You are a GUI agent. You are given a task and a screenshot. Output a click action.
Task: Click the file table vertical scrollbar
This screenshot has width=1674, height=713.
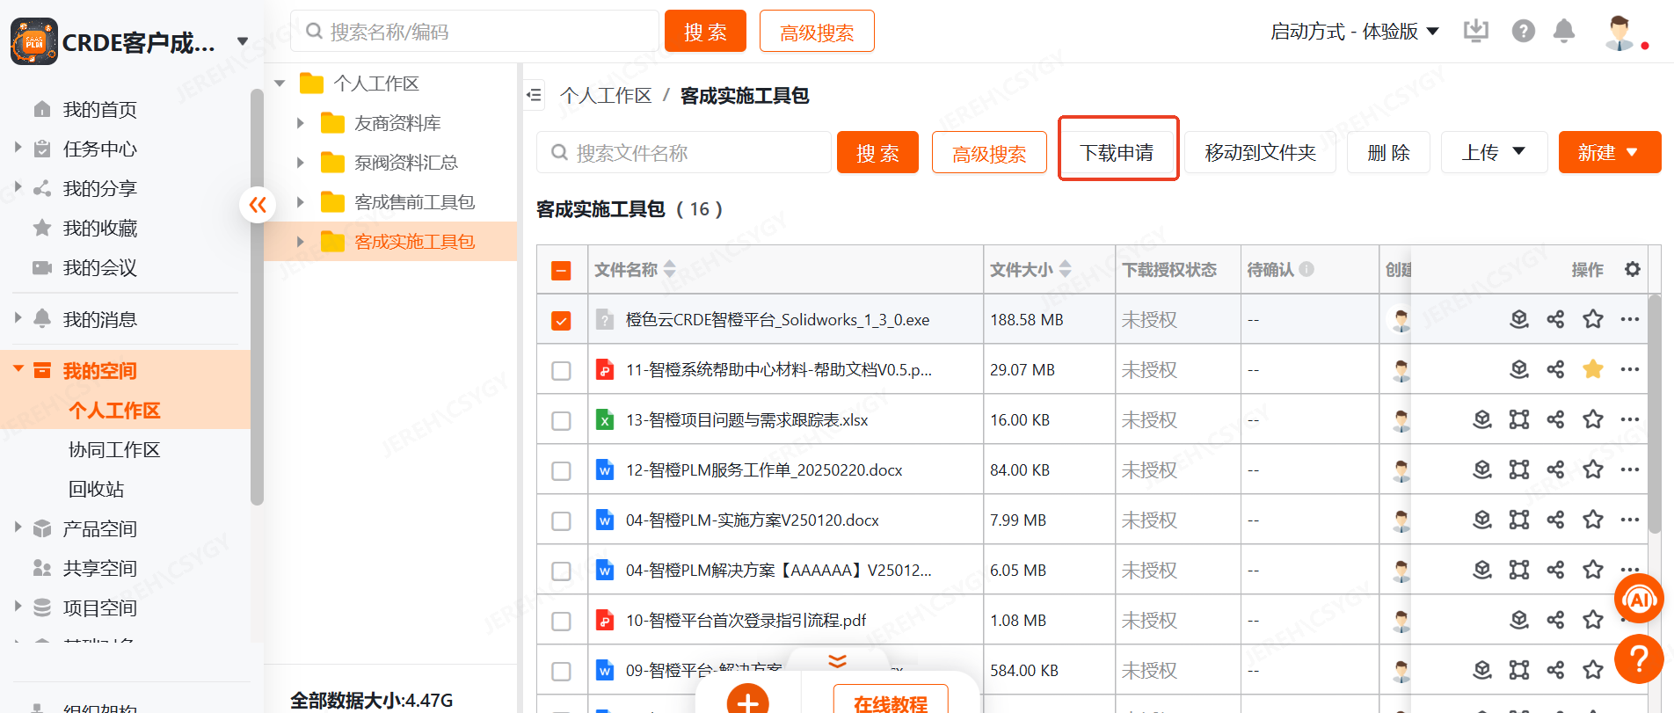pyautogui.click(x=1654, y=413)
